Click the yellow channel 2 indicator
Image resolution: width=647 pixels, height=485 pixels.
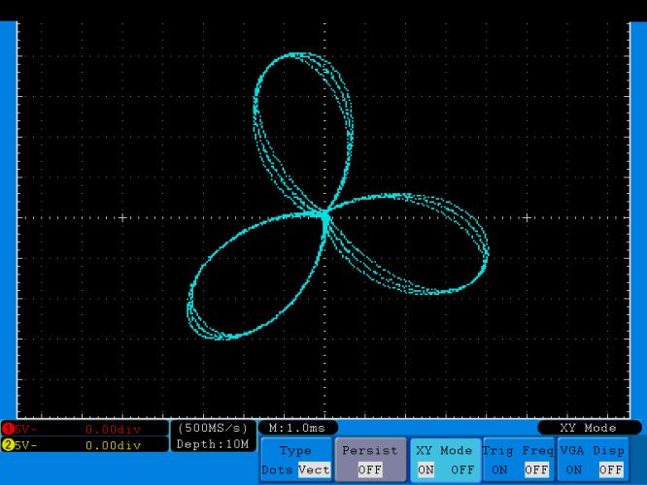pyautogui.click(x=8, y=445)
